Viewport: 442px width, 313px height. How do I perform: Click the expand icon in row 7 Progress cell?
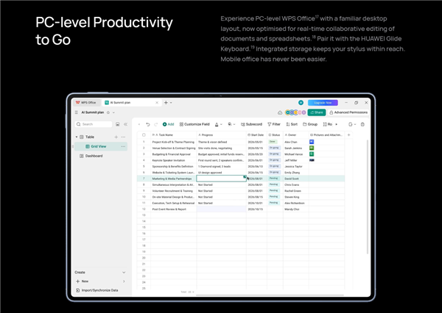click(x=245, y=177)
